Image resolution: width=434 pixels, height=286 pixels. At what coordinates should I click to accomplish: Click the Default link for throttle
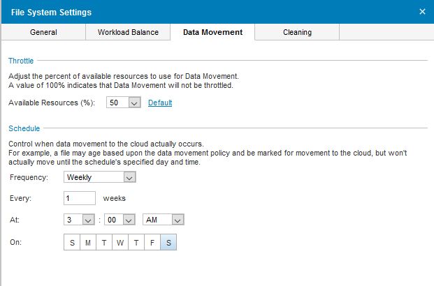160,103
